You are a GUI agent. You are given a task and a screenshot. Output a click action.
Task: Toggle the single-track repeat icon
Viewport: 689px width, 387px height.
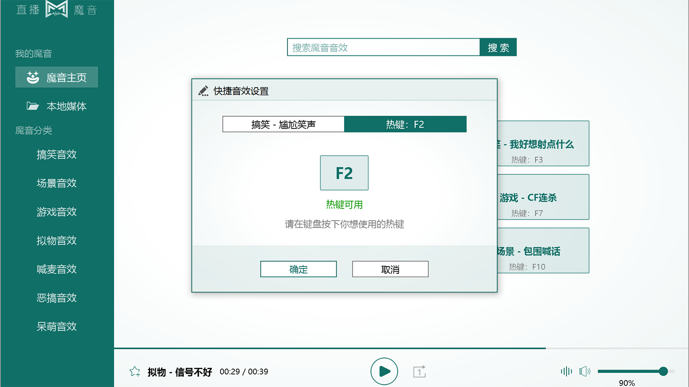pyautogui.click(x=420, y=371)
